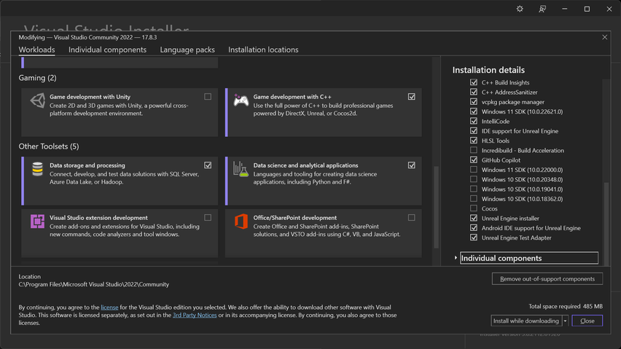Uncheck GitHub Copilot component
Image resolution: width=621 pixels, height=349 pixels.
click(474, 160)
